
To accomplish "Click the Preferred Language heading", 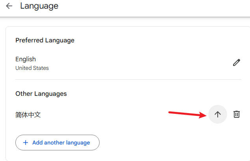I will (45, 40).
